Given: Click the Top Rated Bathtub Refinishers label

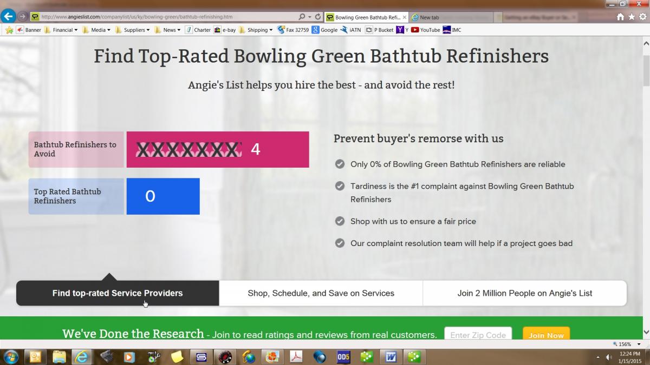Looking at the screenshot, I should point(76,196).
